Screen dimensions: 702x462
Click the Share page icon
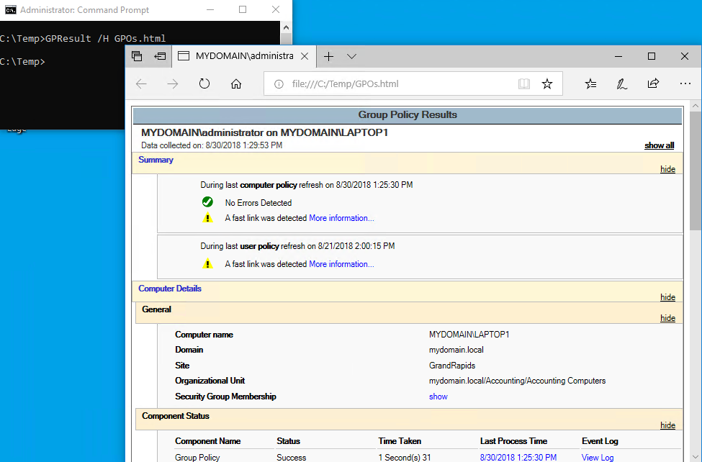[653, 84]
